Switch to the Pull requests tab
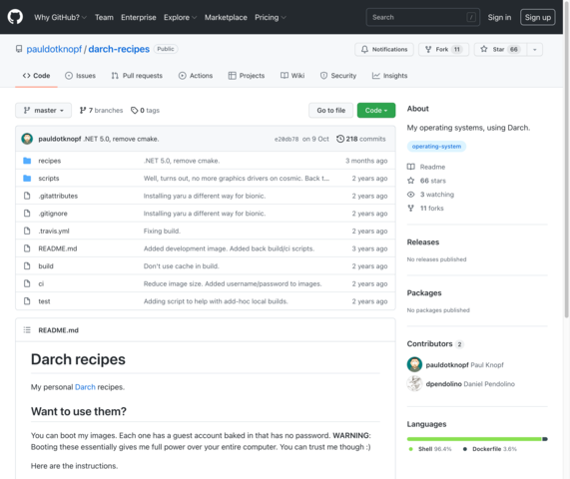This screenshot has height=479, width=570. point(137,76)
